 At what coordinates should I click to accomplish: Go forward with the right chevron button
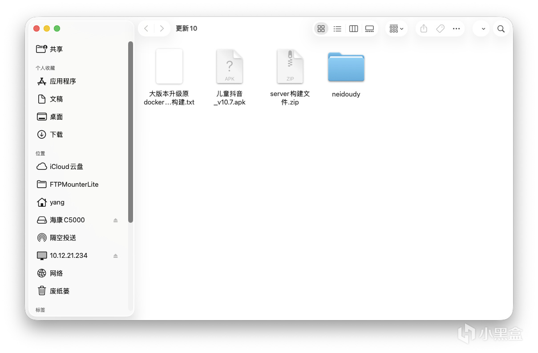162,28
